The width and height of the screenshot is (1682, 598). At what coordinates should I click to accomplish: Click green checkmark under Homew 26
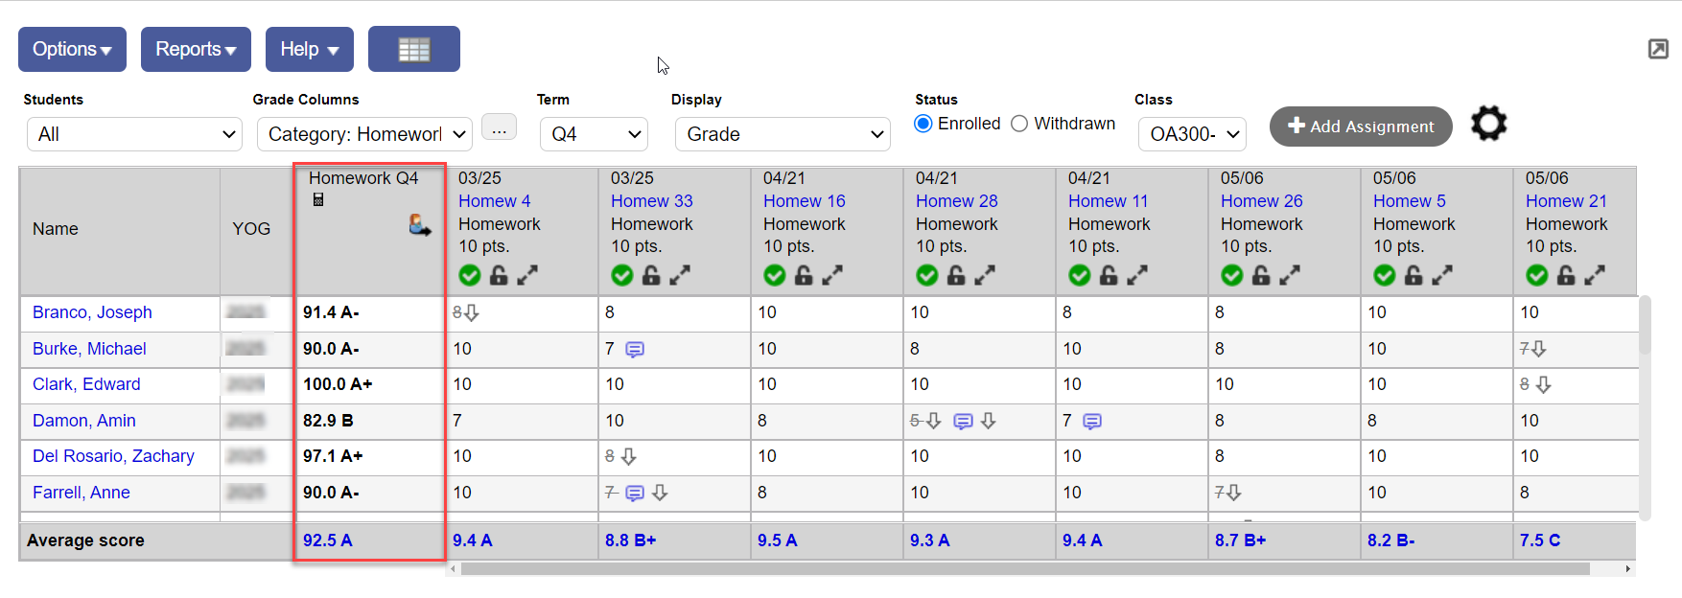click(1232, 275)
